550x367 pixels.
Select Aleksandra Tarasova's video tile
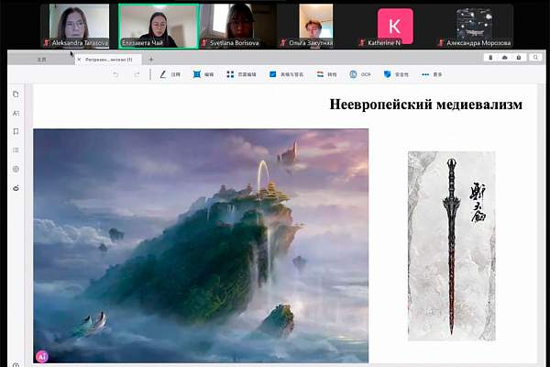79,26
